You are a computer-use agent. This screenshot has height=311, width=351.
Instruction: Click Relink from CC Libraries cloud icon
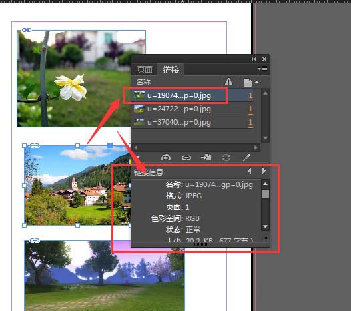[x=165, y=158]
